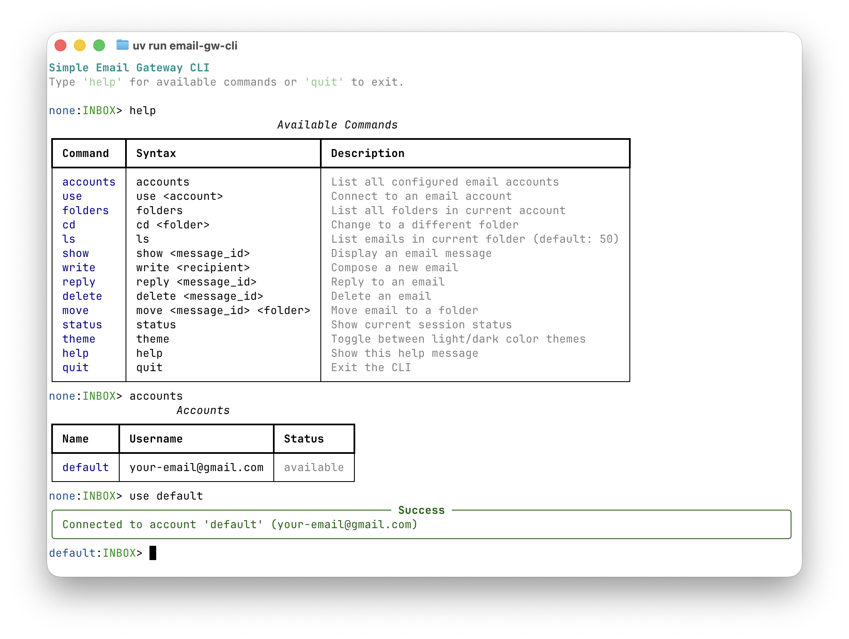Click 'ls' in the Command column
The image size is (849, 639).
(69, 239)
